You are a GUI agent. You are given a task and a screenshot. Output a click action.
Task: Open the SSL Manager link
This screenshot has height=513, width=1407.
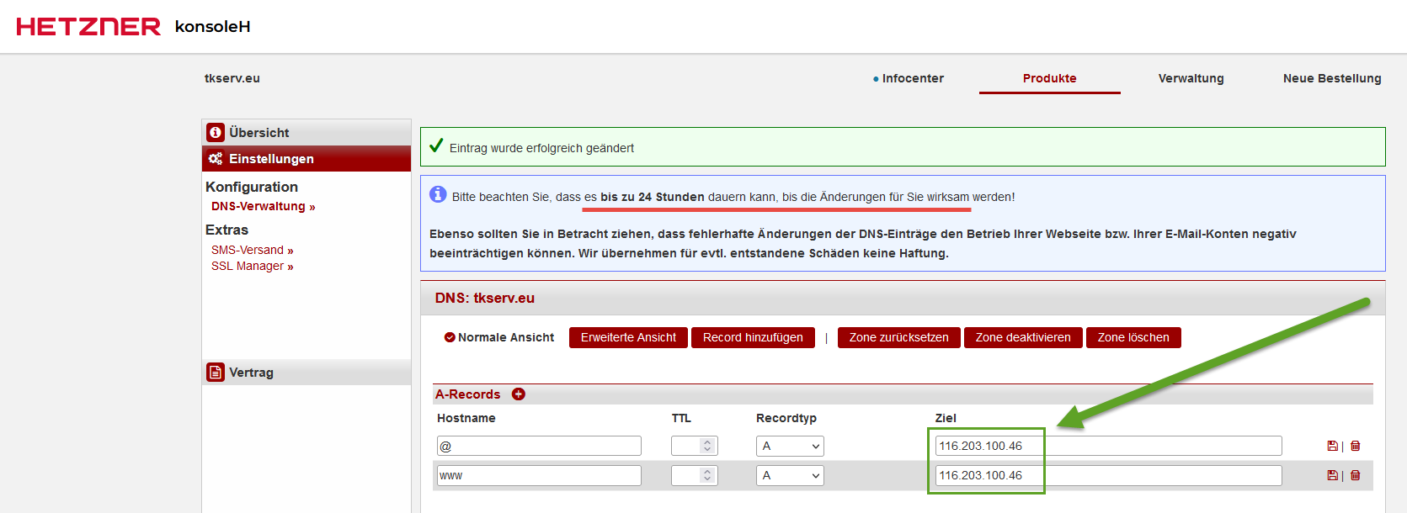pyautogui.click(x=252, y=267)
